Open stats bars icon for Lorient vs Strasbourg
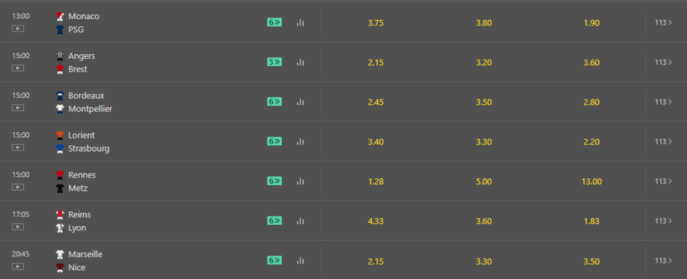Image resolution: width=687 pixels, height=279 pixels. click(300, 141)
